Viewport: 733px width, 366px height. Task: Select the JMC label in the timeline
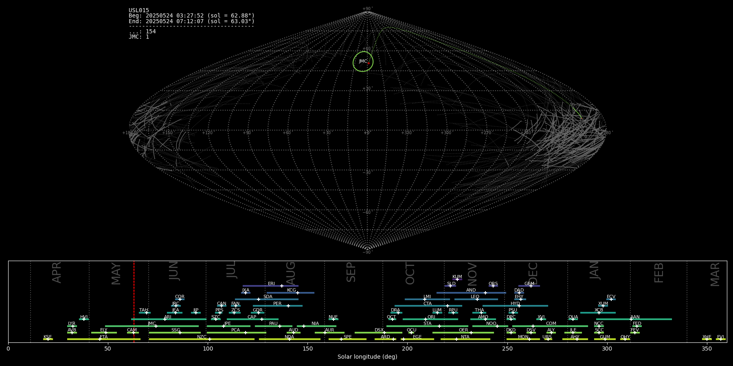pyautogui.click(x=152, y=324)
